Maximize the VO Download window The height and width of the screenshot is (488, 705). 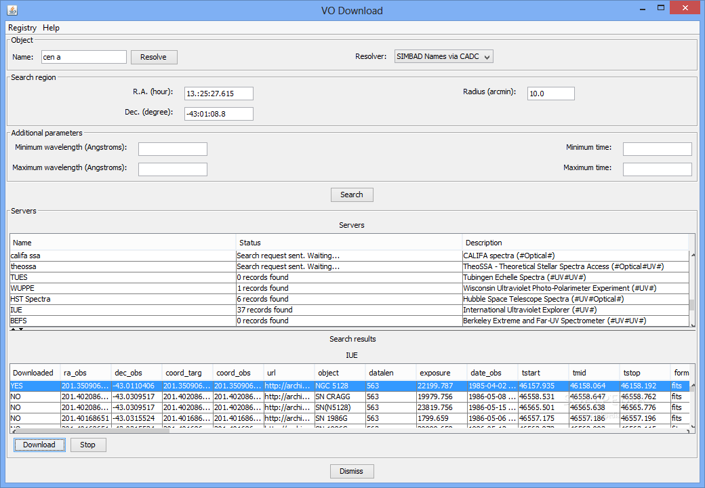click(661, 8)
